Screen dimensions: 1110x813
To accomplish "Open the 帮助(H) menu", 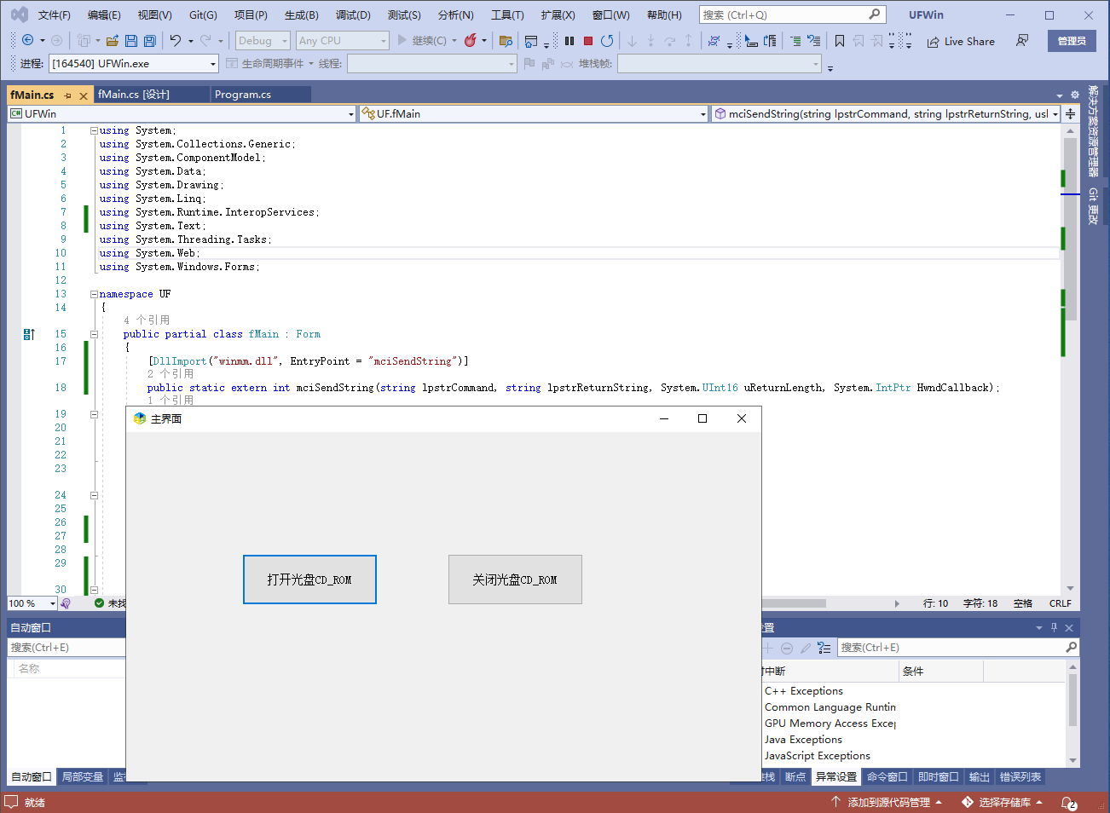I will coord(664,15).
